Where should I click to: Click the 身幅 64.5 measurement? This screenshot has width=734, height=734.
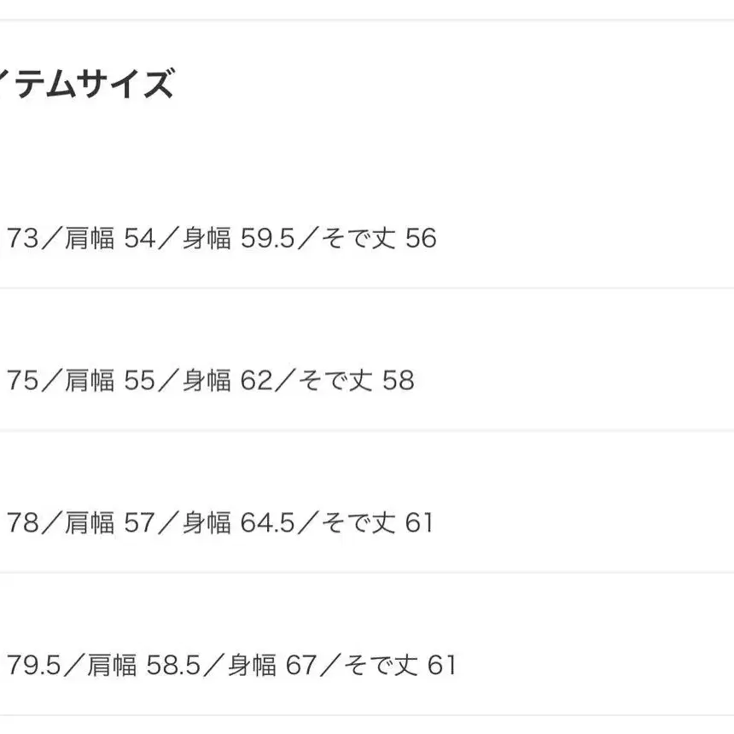click(239, 522)
